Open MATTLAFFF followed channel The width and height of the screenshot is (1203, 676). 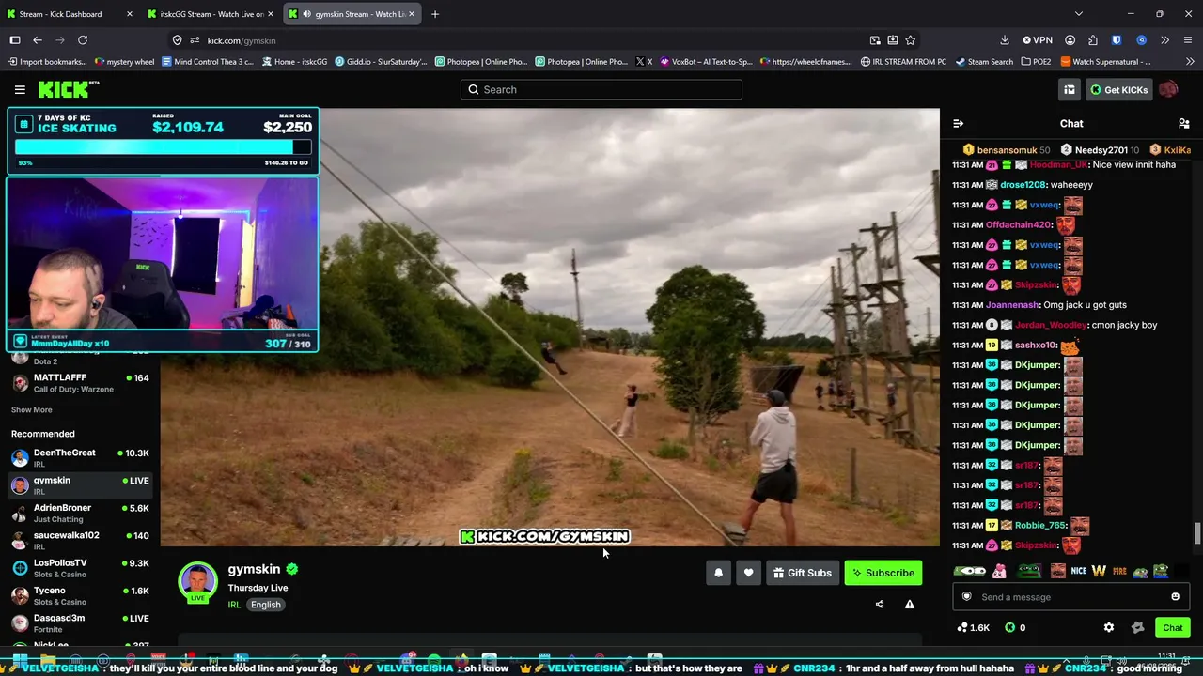point(80,383)
